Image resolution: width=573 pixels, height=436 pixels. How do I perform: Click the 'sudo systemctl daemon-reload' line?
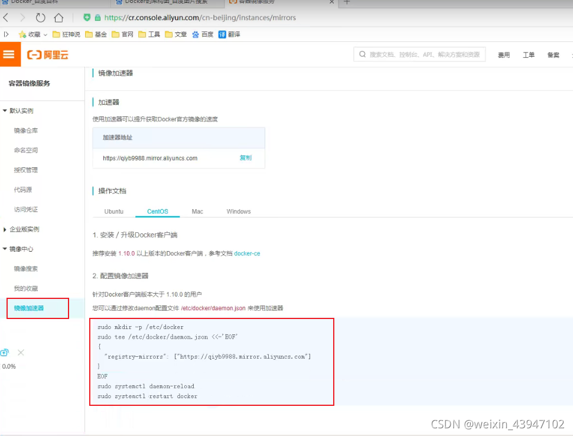(146, 386)
